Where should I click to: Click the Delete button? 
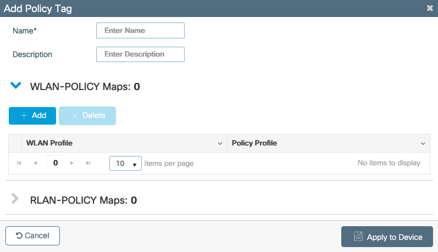tap(87, 116)
